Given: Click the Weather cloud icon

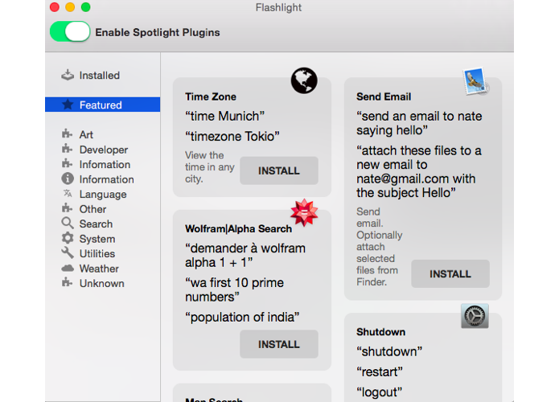Looking at the screenshot, I should point(68,268).
